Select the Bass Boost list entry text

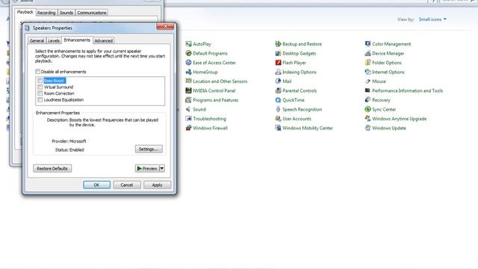tap(55, 81)
